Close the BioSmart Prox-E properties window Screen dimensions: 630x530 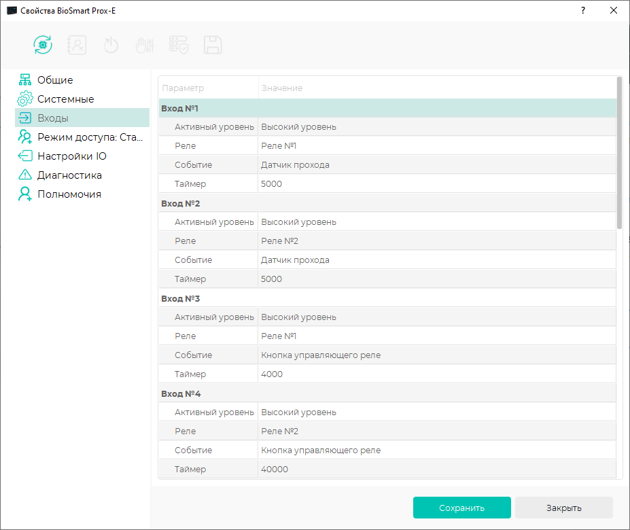coord(614,10)
